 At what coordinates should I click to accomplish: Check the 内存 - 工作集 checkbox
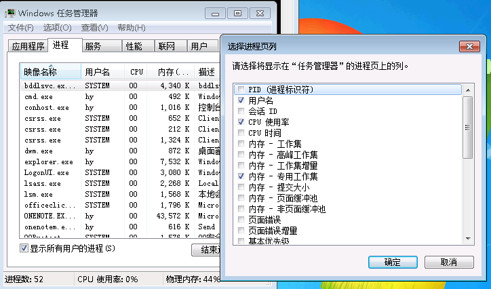[x=241, y=144]
